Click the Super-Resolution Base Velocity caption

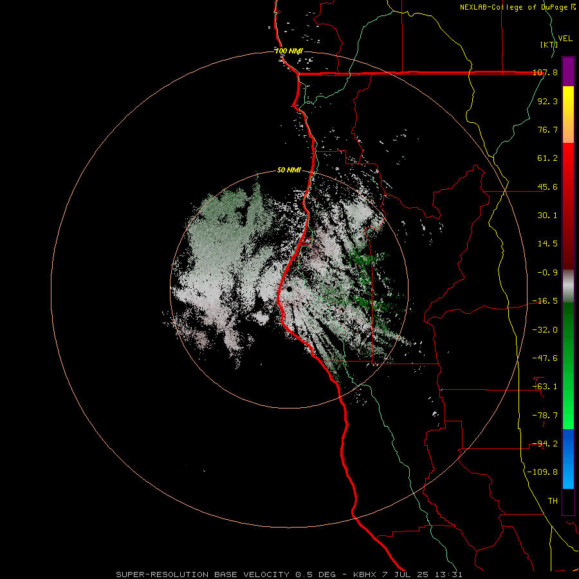(289, 574)
